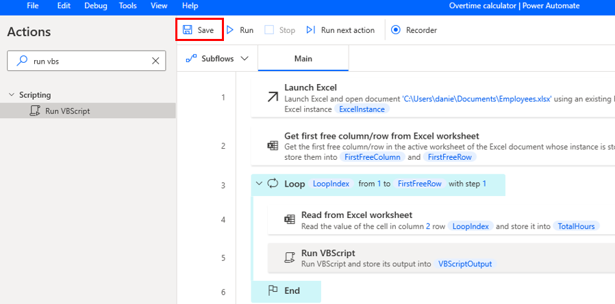
Task: Click the FirstFreeRow pill in Loop step
Action: [x=420, y=184]
